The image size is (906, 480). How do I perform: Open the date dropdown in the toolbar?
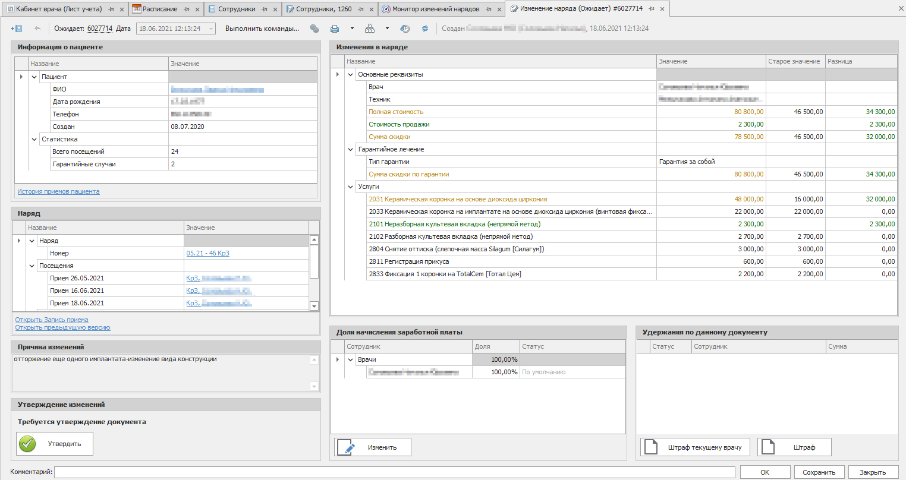pyautogui.click(x=211, y=29)
